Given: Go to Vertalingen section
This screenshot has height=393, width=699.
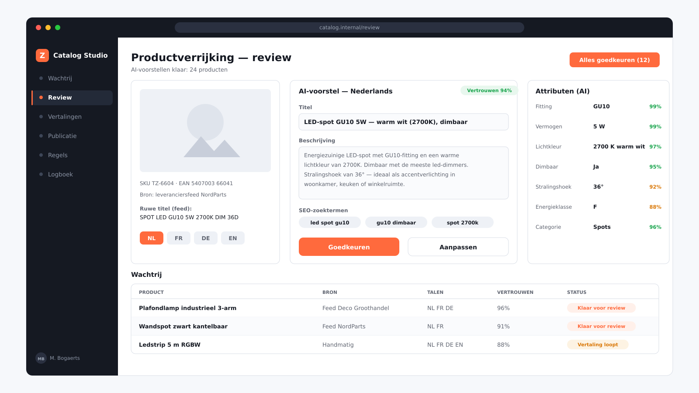Looking at the screenshot, I should 72,117.
